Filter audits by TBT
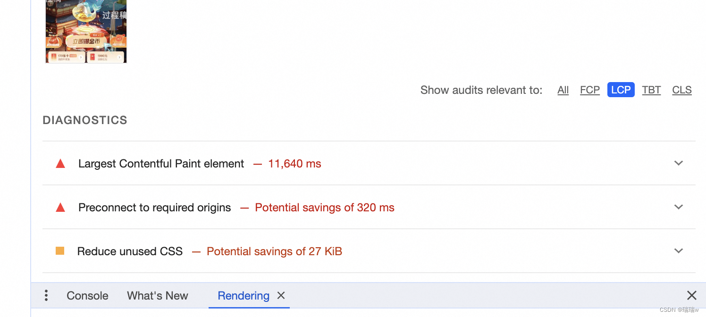The width and height of the screenshot is (706, 317). tap(651, 90)
